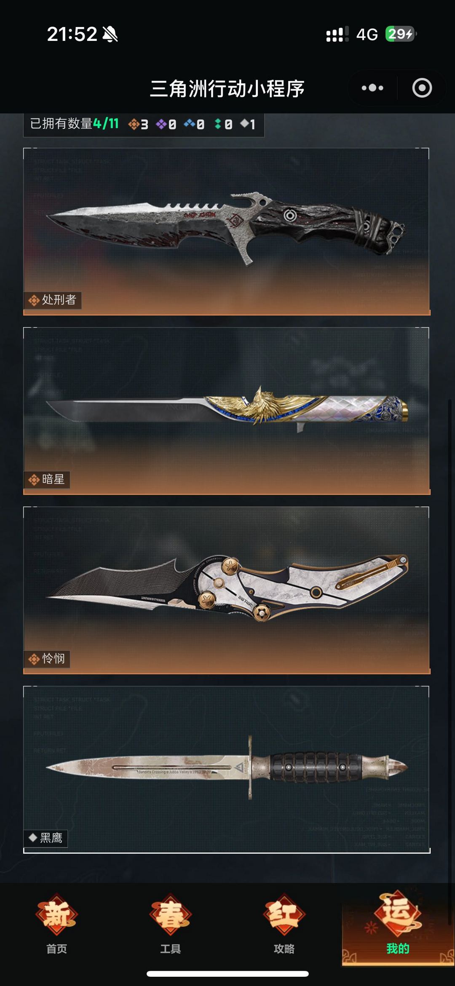
Task: Select the 我的 tab
Action: coord(398,924)
